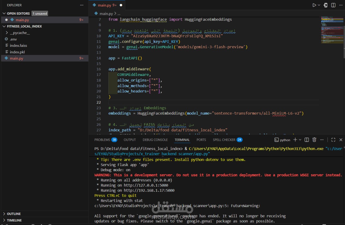The image size is (345, 225).
Task: Split the terminal pane
Action: (x=307, y=140)
